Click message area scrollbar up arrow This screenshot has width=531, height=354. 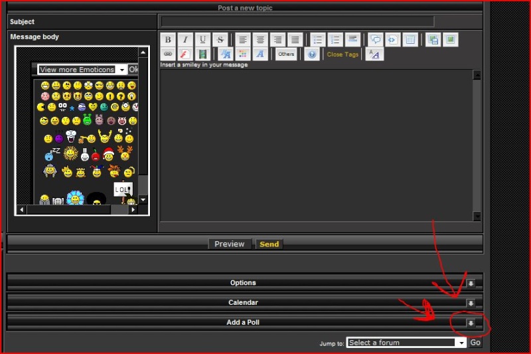pyautogui.click(x=477, y=75)
